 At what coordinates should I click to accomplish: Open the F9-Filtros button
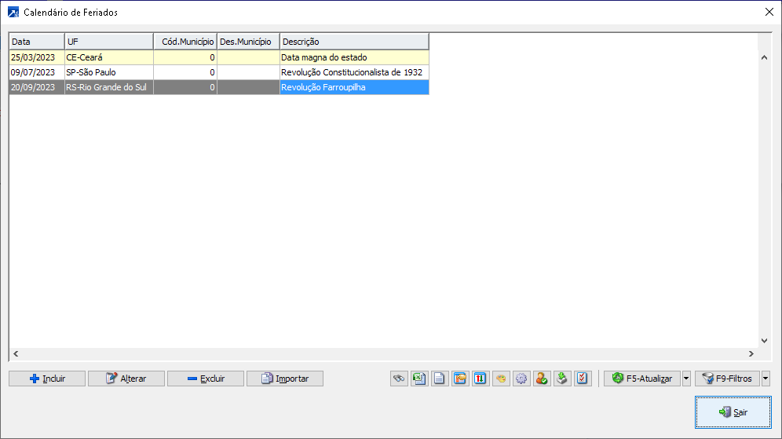point(727,379)
